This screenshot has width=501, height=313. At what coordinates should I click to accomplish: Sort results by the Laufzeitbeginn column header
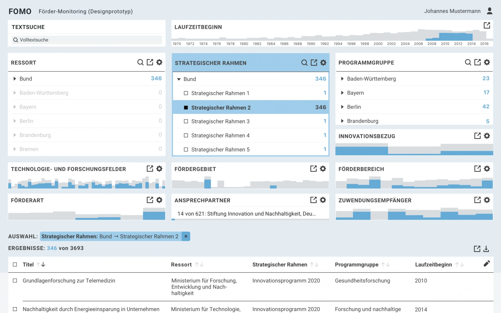[433, 265]
